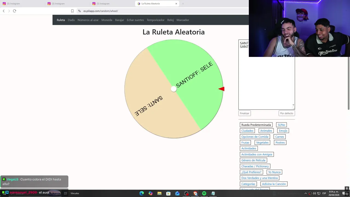Open site settings icon in address bar
Viewport: 350px width, 197px height.
tap(79, 11)
